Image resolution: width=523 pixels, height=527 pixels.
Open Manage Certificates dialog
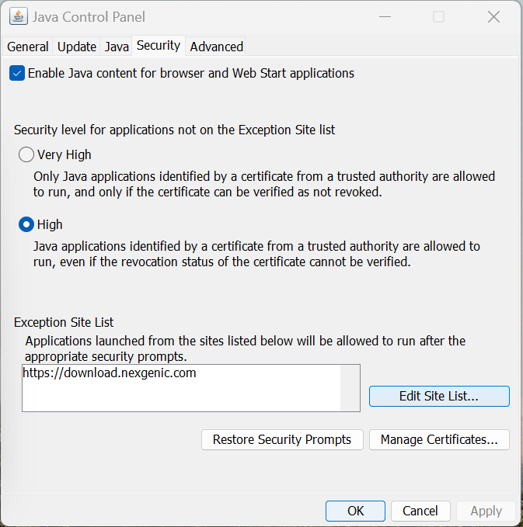tap(439, 439)
